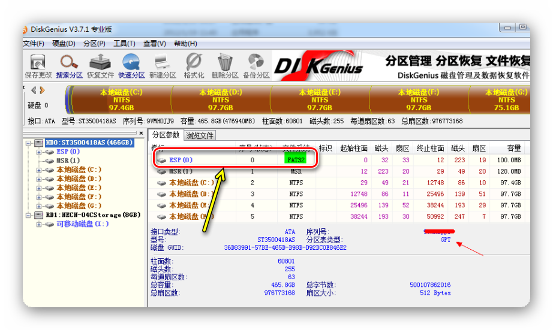Click the 本地磁盘(F:) partition bar segment
The image size is (553, 330).
[x=419, y=99]
